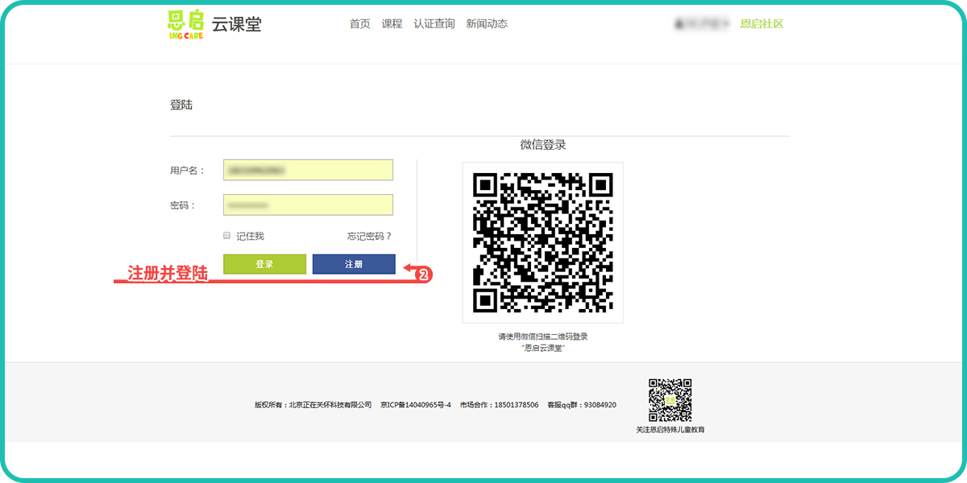Toggle the 记住我 checkbox
This screenshot has height=483, width=967.
click(227, 236)
